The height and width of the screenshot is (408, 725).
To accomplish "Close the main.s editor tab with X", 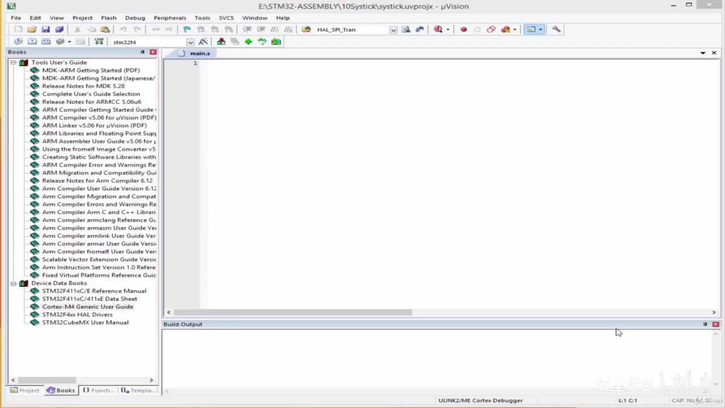I will 714,53.
